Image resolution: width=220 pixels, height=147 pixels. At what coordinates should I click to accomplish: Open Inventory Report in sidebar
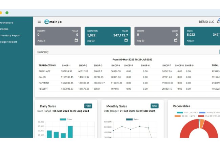(x=10, y=35)
